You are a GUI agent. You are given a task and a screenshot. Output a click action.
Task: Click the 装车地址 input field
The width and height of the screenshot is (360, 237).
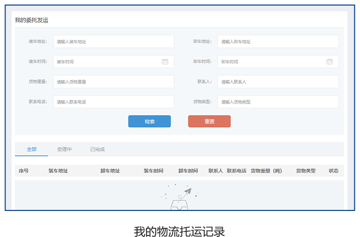click(x=113, y=42)
